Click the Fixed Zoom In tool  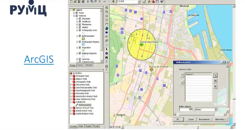click(107, 16)
